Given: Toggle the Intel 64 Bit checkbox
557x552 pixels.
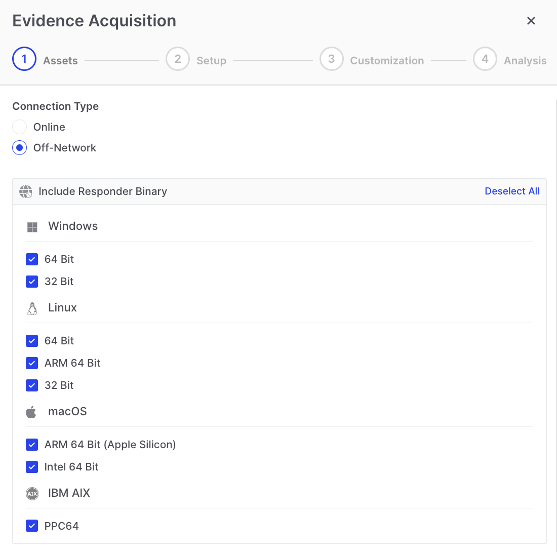Looking at the screenshot, I should 32,467.
